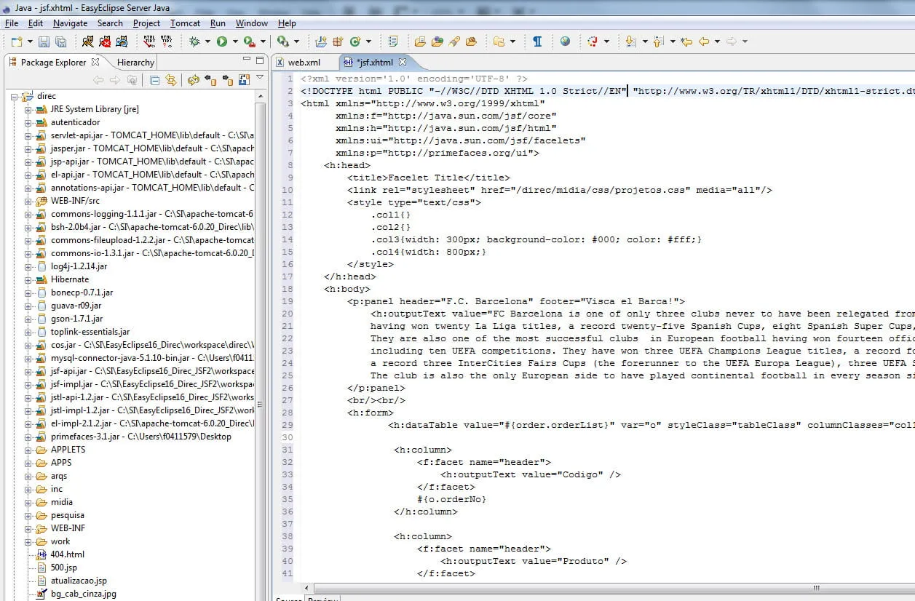
Task: Open the web browser globe icon
Action: tap(566, 41)
